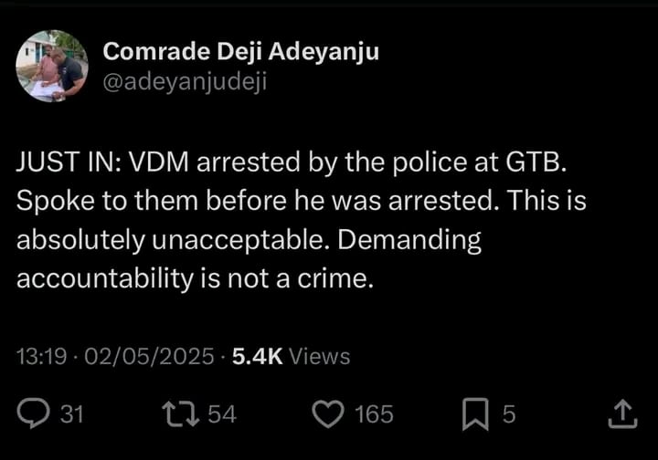The width and height of the screenshot is (658, 460).
Task: Click the post's last line about crime
Action: 196,279
